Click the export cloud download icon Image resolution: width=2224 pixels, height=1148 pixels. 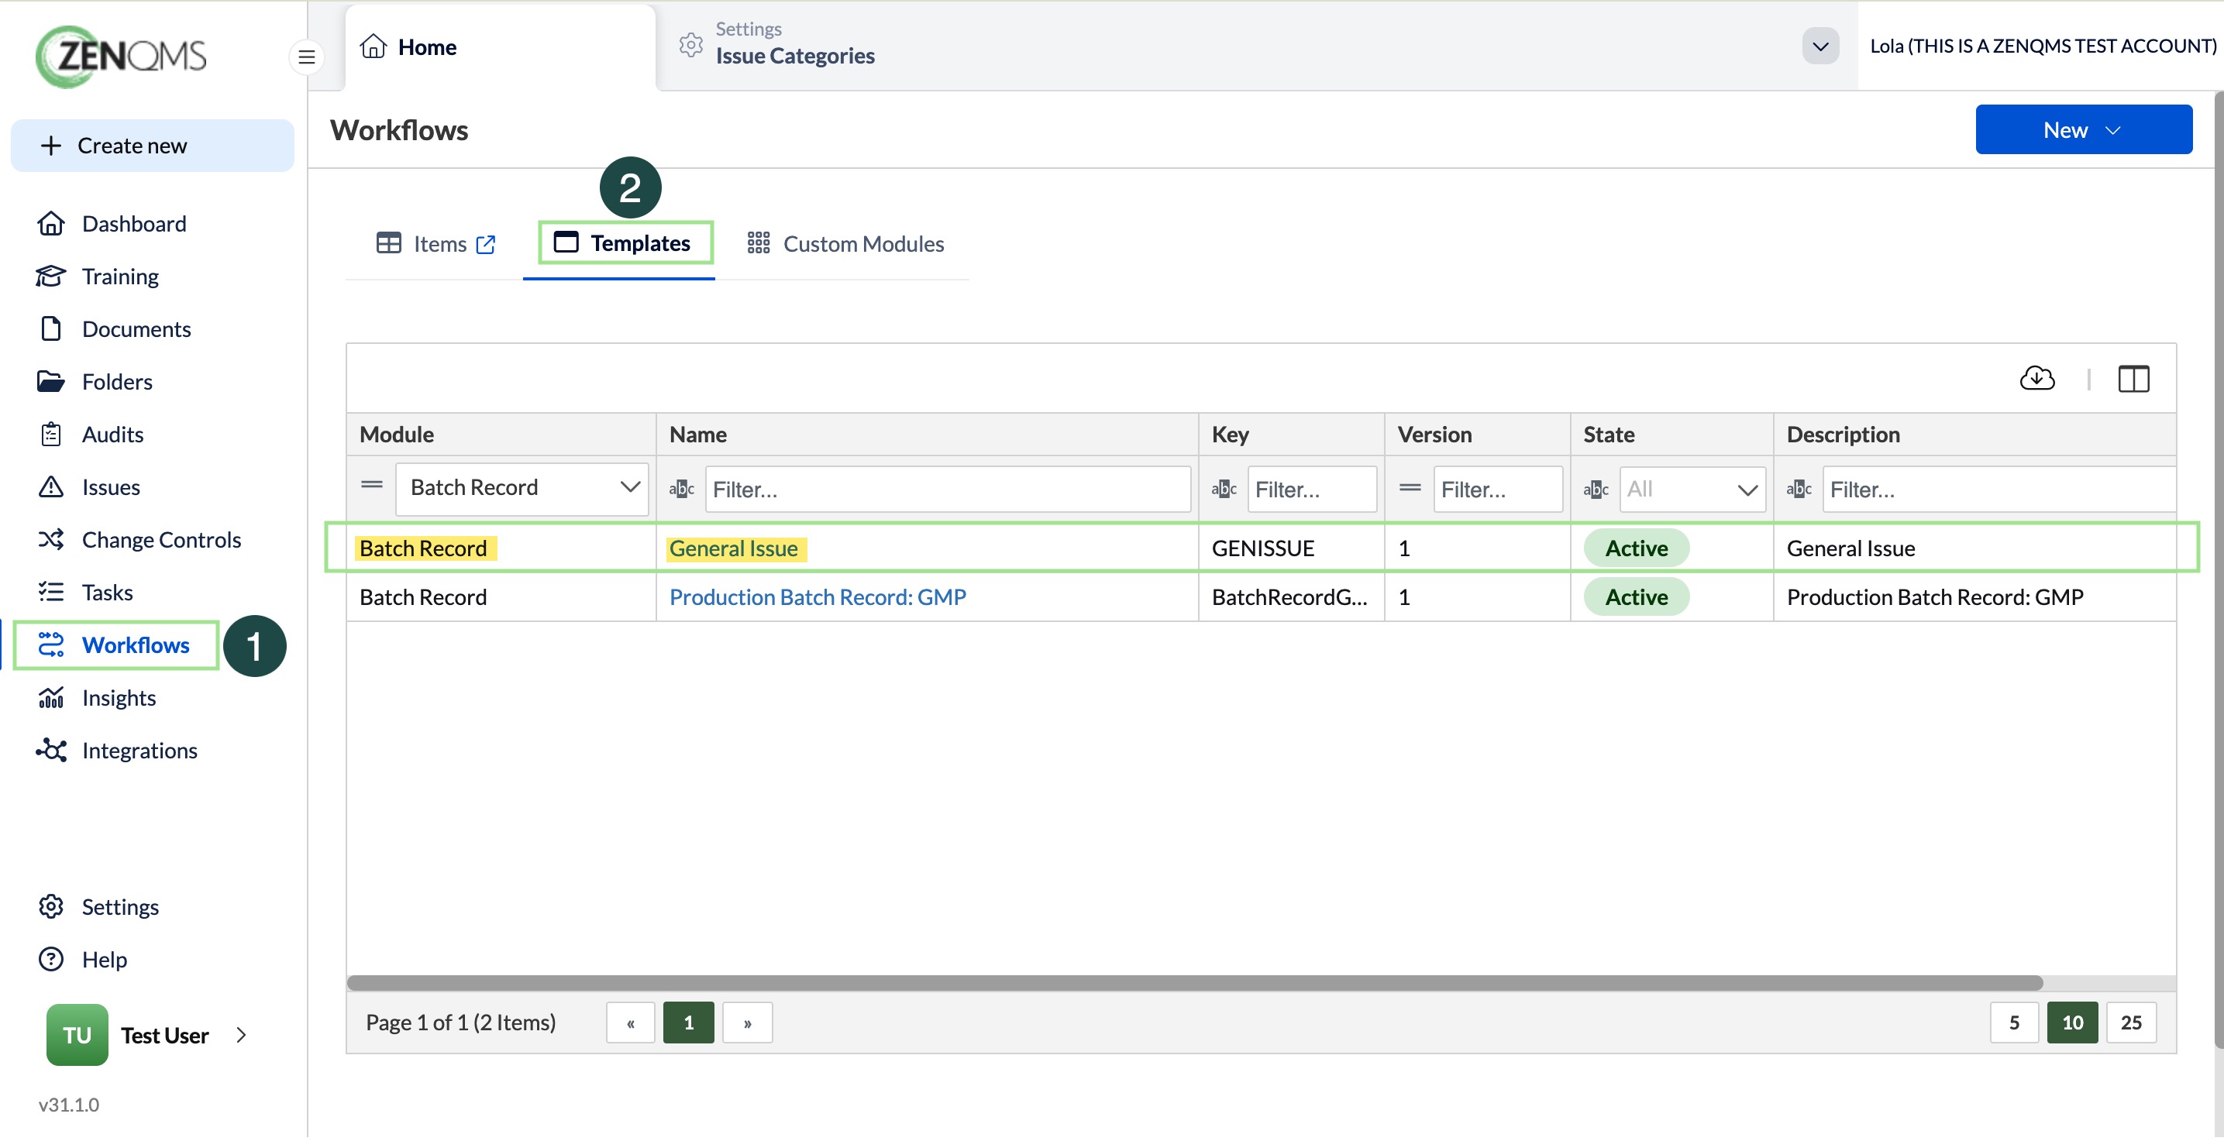2036,379
